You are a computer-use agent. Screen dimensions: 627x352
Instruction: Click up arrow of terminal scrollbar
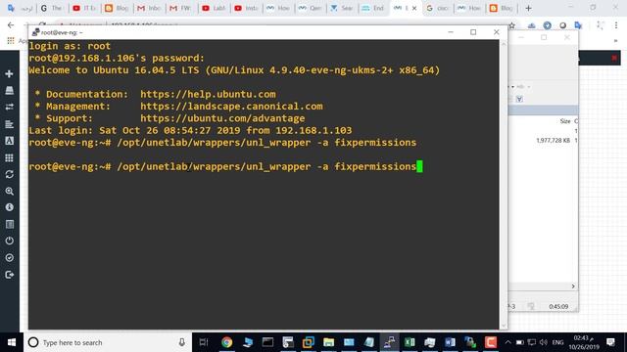point(504,43)
